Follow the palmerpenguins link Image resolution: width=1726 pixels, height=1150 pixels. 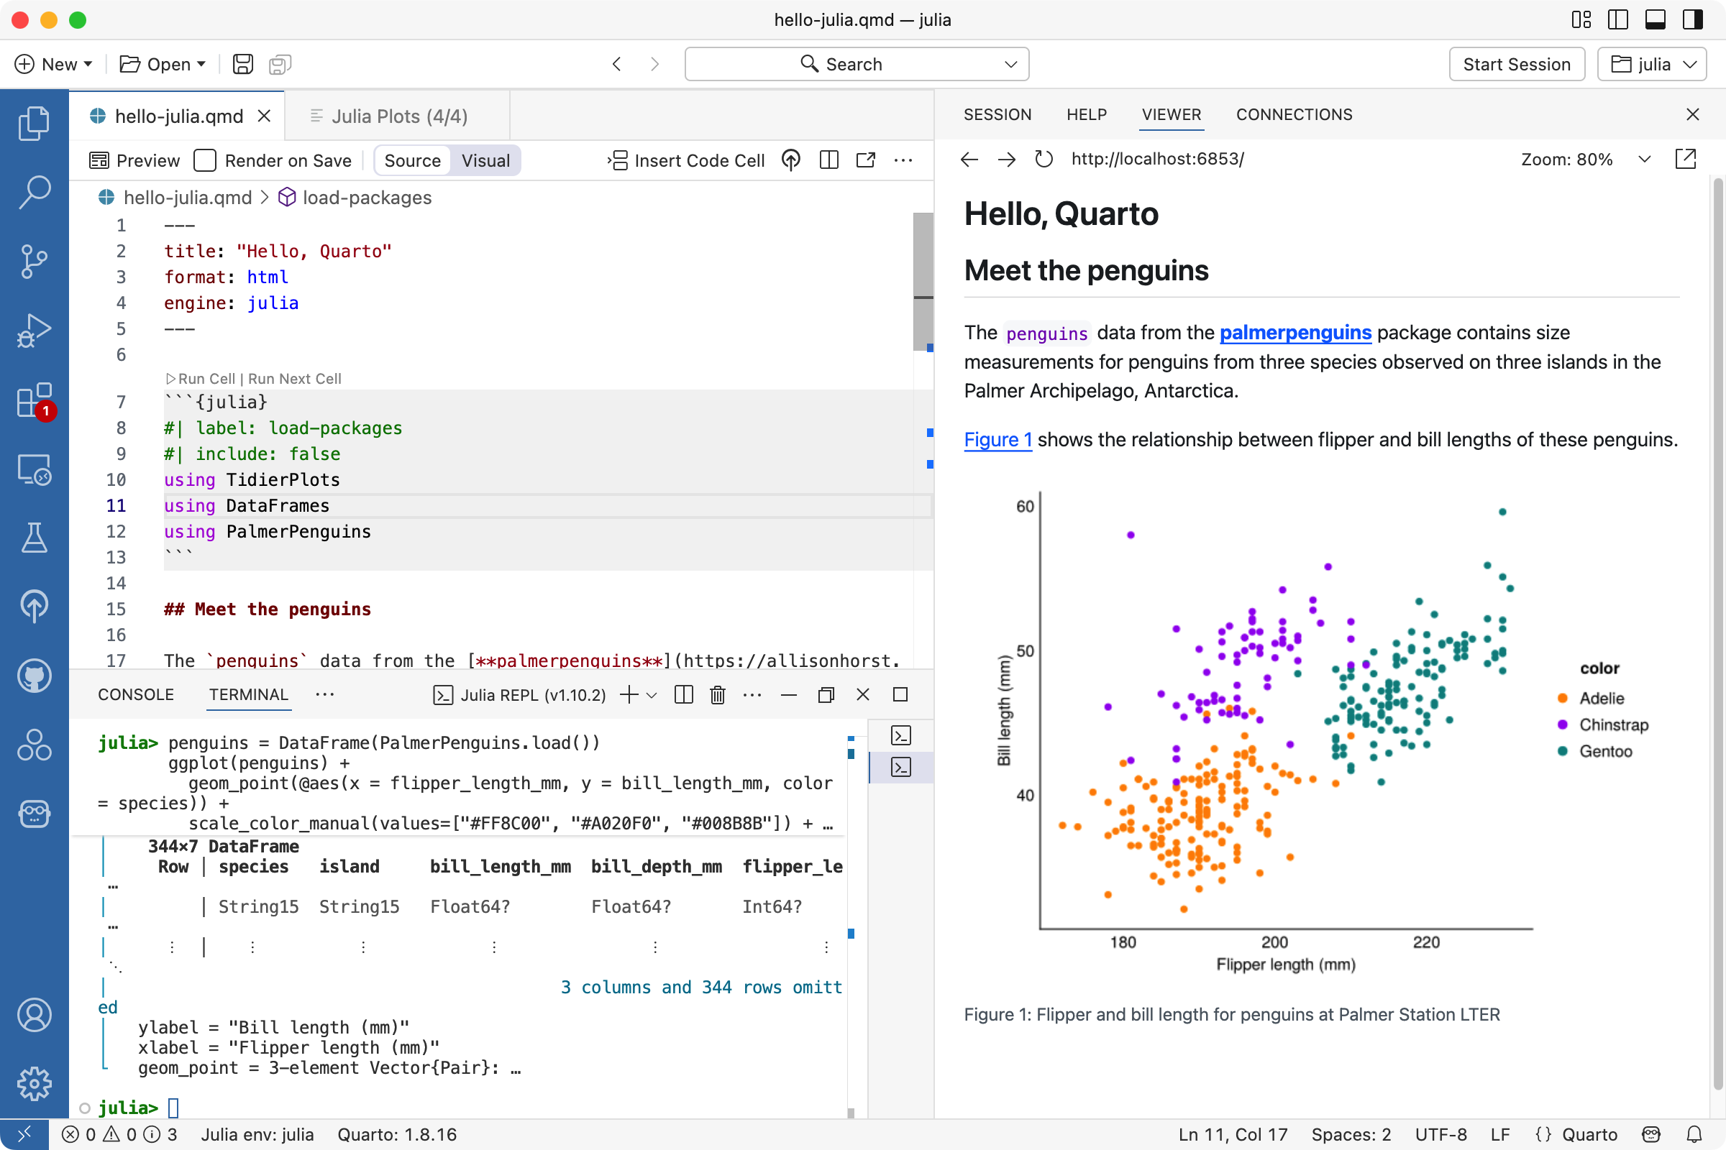[x=1294, y=333]
